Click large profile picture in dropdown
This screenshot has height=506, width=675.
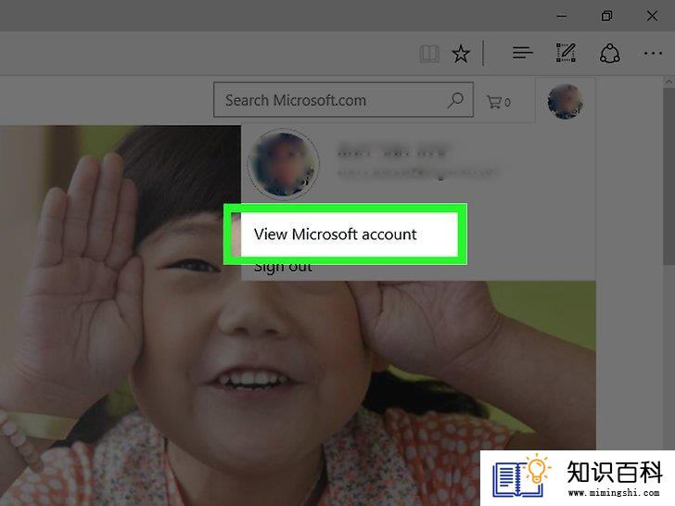pos(284,164)
